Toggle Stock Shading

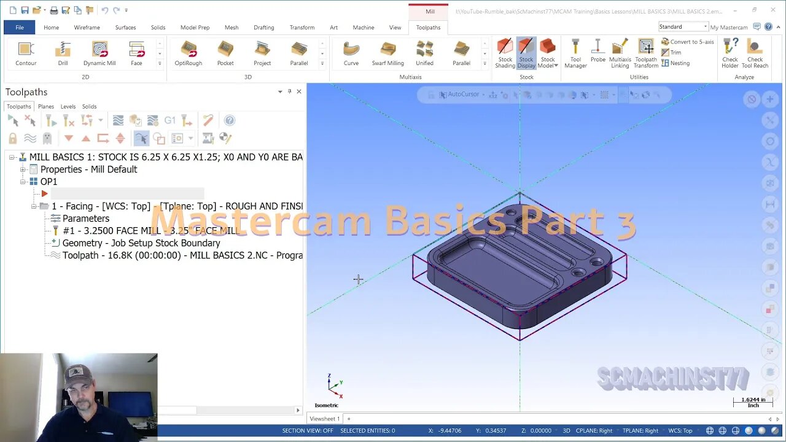[x=505, y=54]
